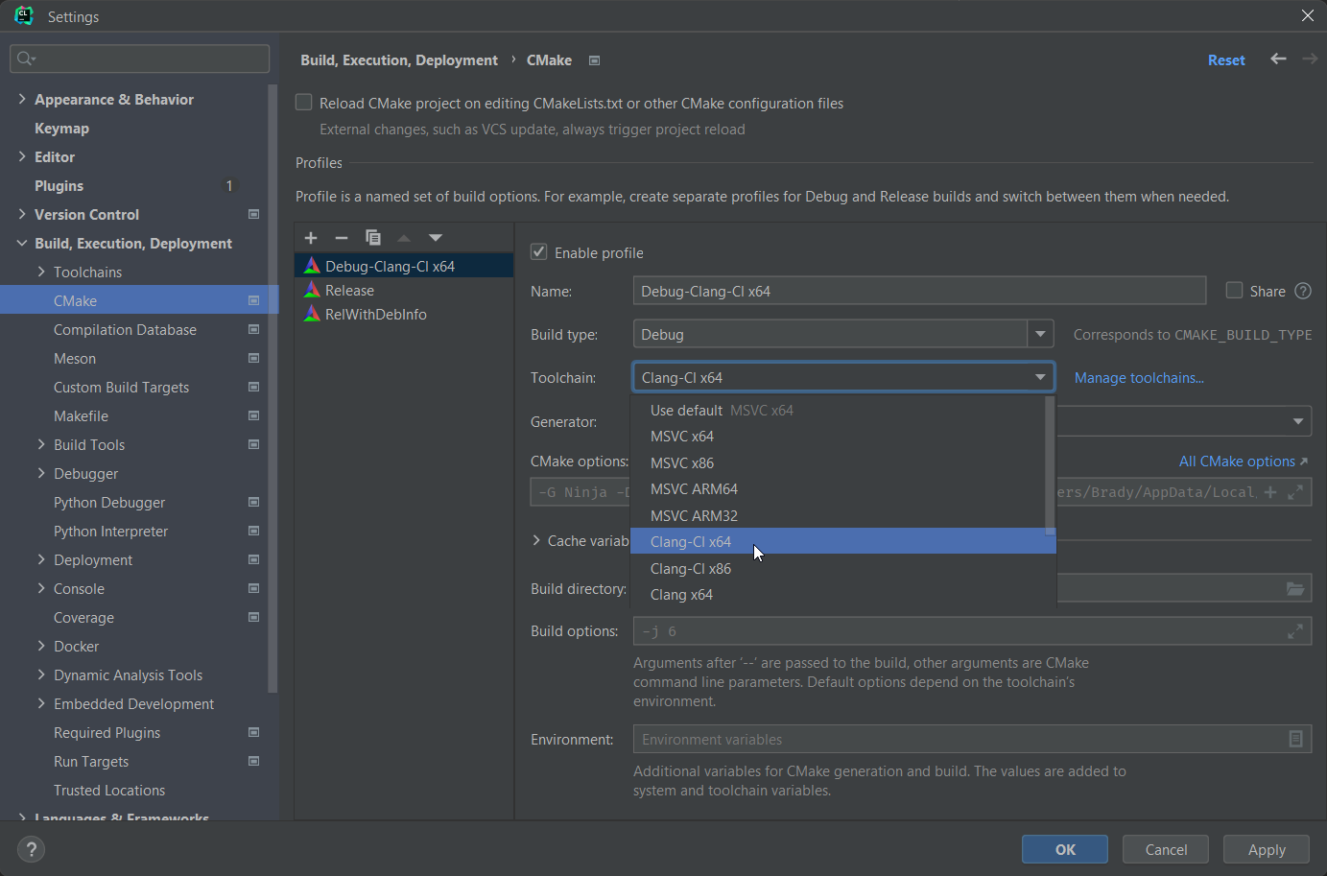Click the OK button
Viewport: 1327px width, 876px height.
[1065, 849]
